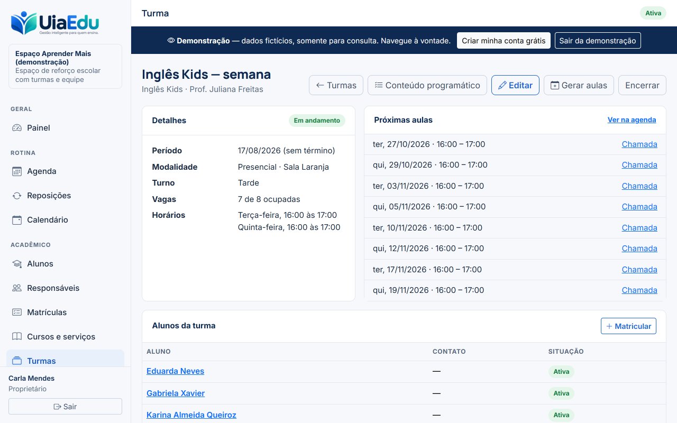Click the pencil icon on Editar

point(502,85)
